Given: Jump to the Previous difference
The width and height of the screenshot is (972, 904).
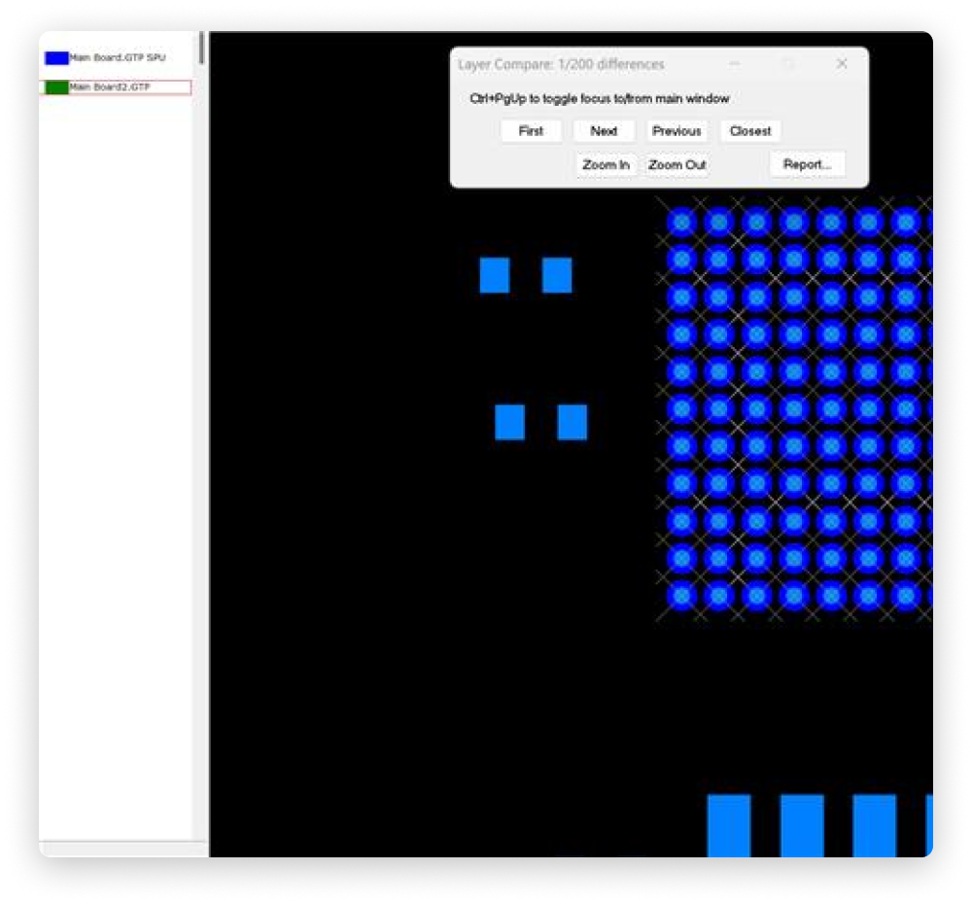Looking at the screenshot, I should click(x=677, y=131).
